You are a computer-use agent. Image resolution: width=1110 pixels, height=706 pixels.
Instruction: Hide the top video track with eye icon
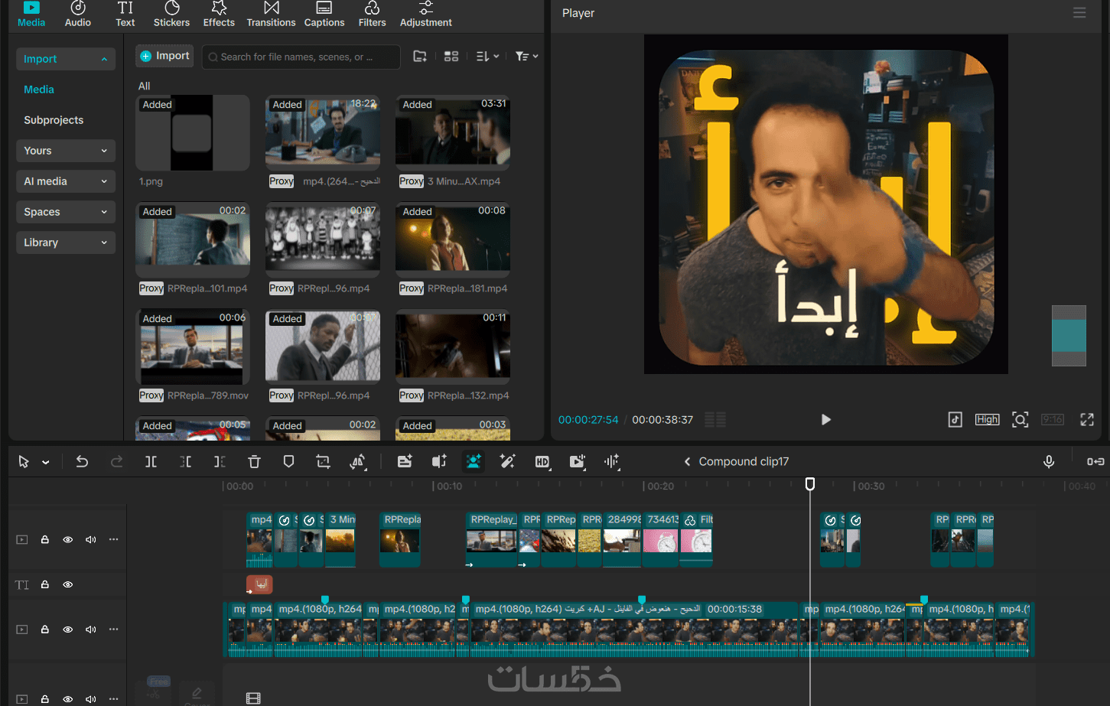68,539
